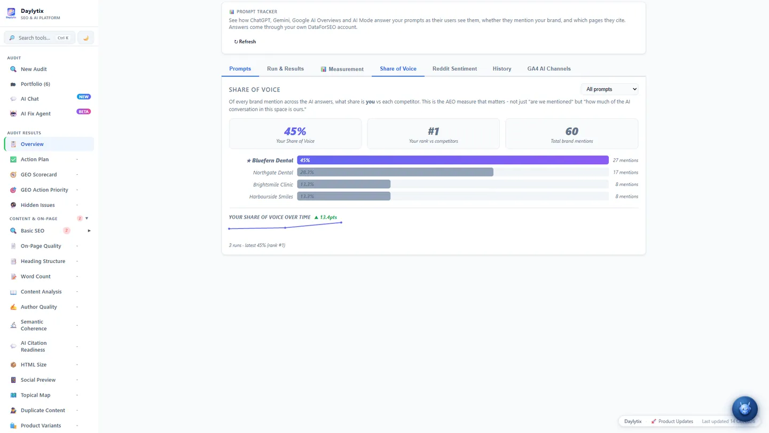Click the icon beside Heading Structure
This screenshot has height=433, width=769.
[x=13, y=261]
